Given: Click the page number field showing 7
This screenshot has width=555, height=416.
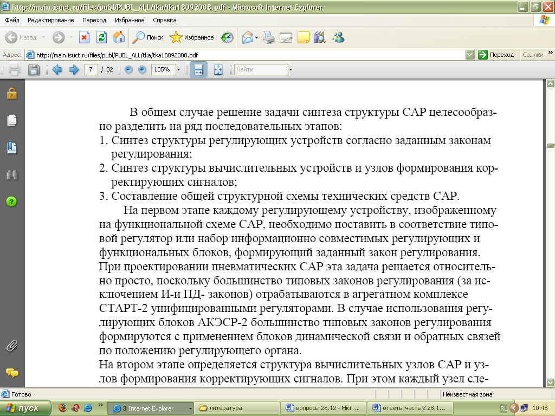Looking at the screenshot, I should pos(91,69).
